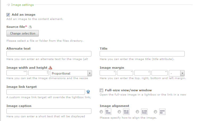Screen dimensions: 198x121
Task: Select the radio button for image below text
Action: (x=155, y=112)
